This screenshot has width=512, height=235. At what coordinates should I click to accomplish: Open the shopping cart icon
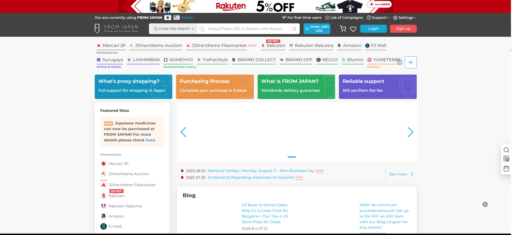pyautogui.click(x=343, y=29)
